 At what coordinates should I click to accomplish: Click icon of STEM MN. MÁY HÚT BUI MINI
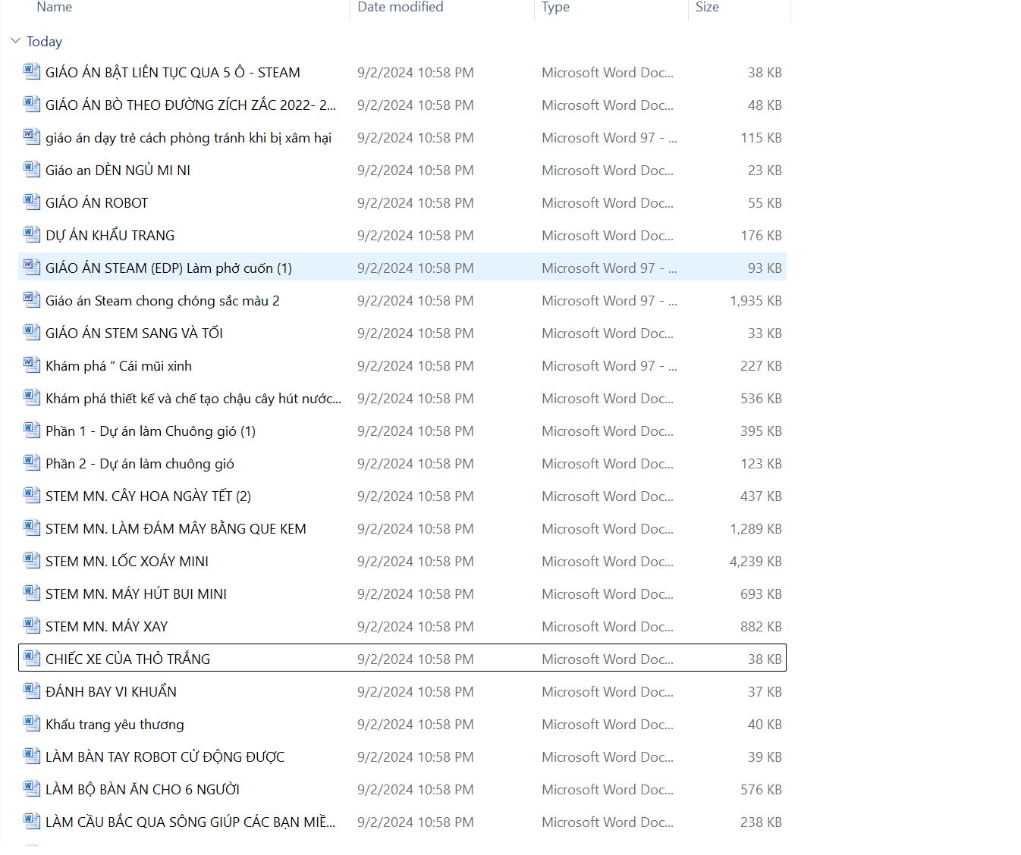click(32, 593)
